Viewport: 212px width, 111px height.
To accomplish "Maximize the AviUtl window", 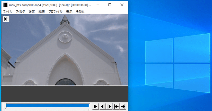I will coord(110,5).
